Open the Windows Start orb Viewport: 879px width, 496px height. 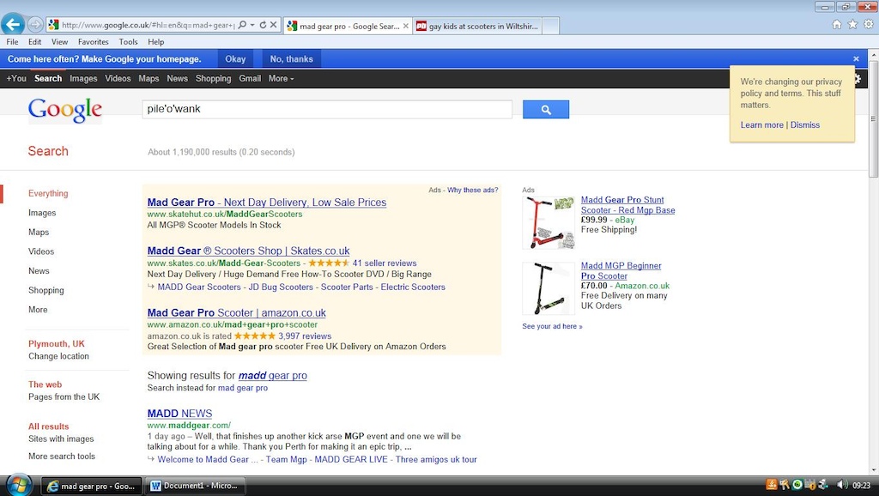coord(19,485)
